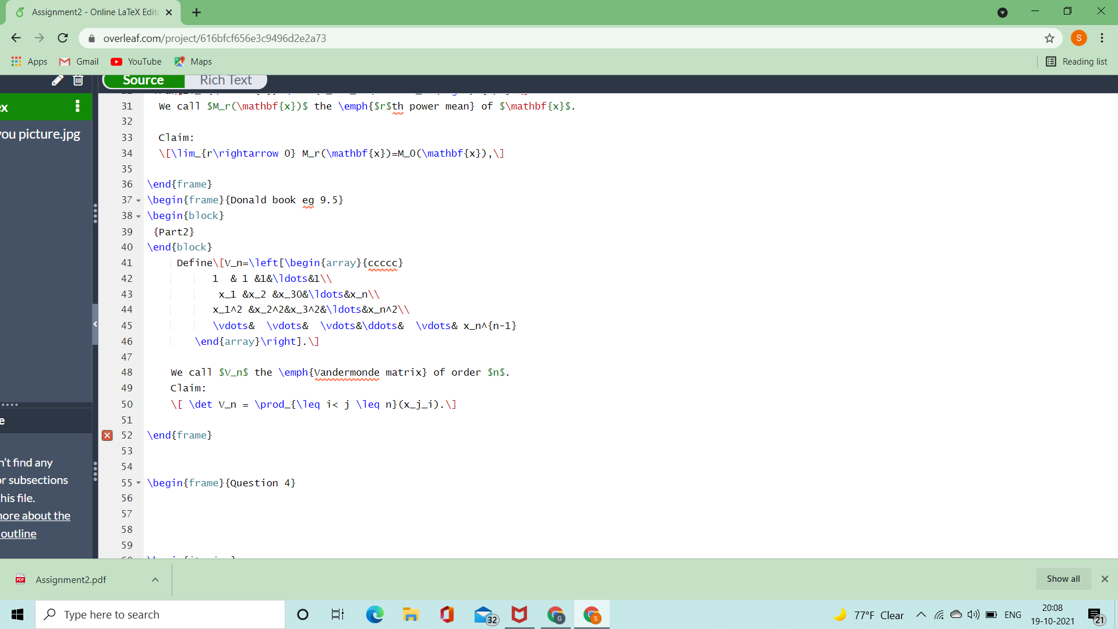Open Mail app with 32 unread
This screenshot has height=629, width=1118.
(485, 615)
